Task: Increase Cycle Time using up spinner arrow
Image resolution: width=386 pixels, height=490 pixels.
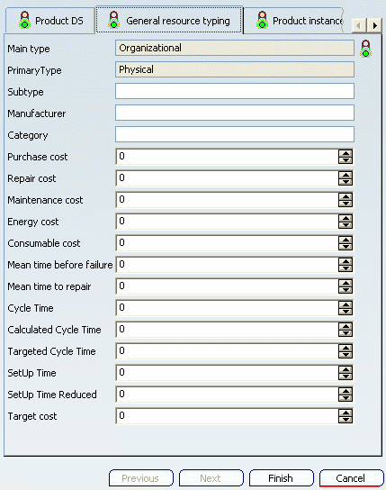Action: pos(346,304)
